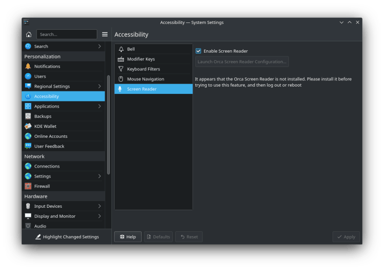This screenshot has height=270, width=384.
Task: Click the Firewall icon in Network
Action: pyautogui.click(x=28, y=186)
